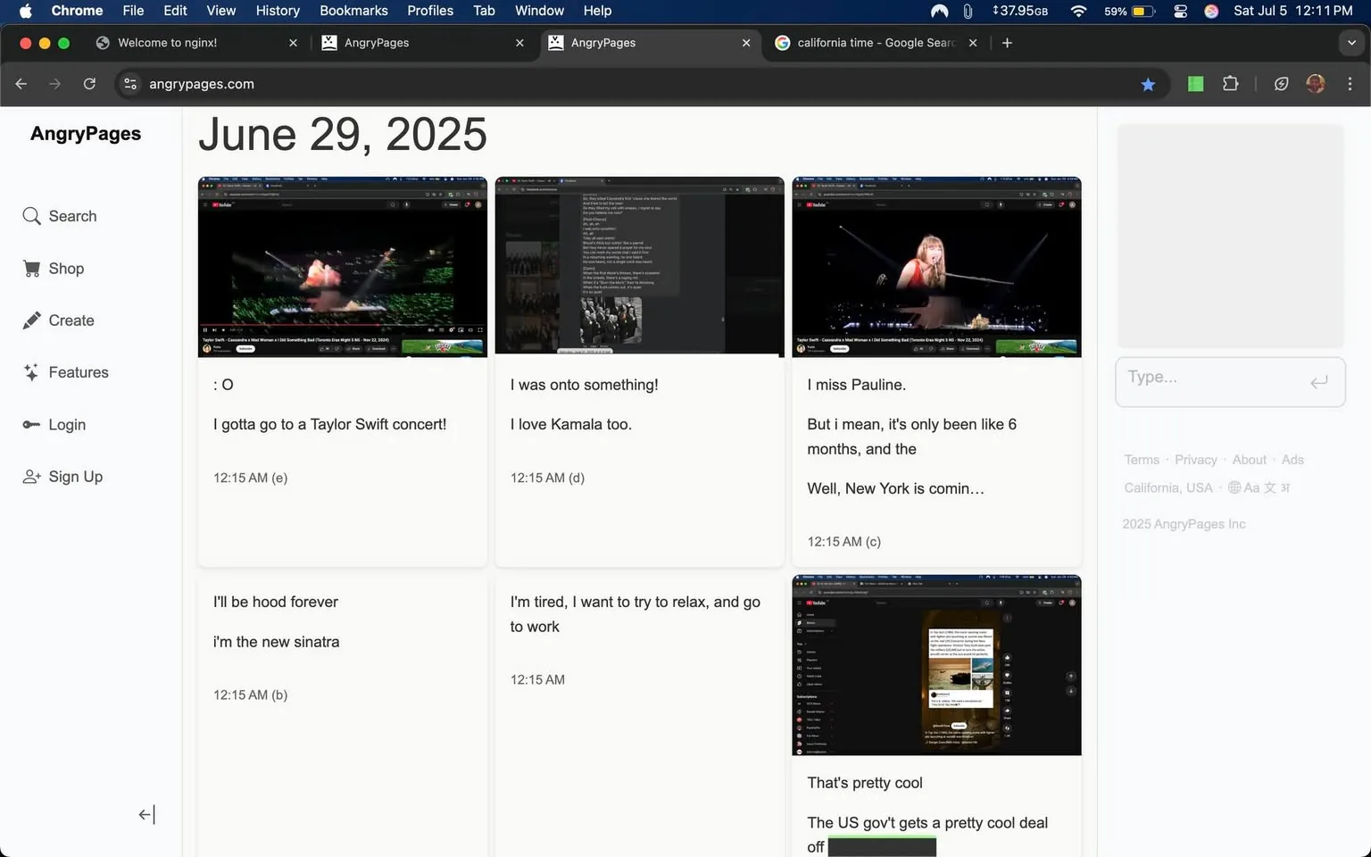The image size is (1371, 857).
Task: Open the Terms link in the footer
Action: click(x=1141, y=459)
